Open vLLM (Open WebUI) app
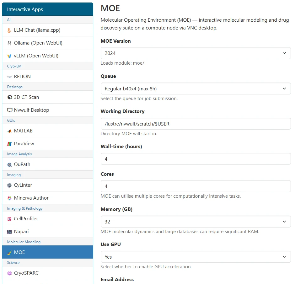 tap(47, 56)
